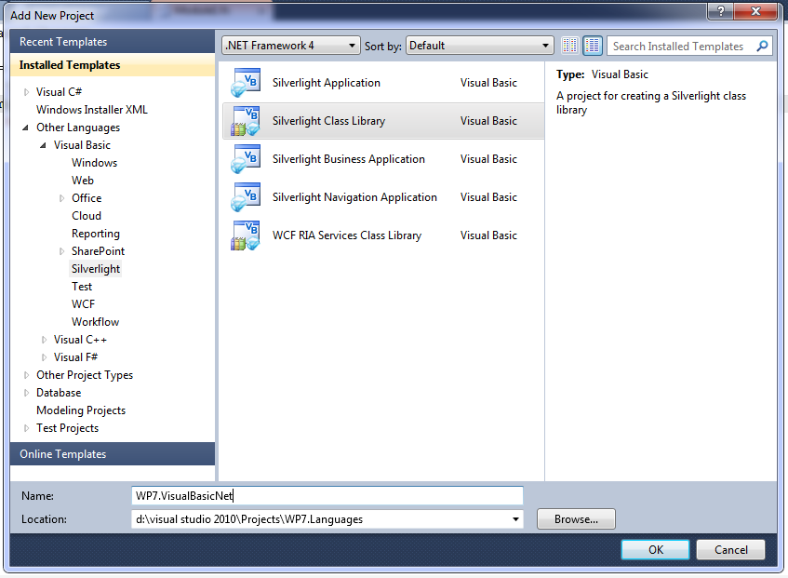Click the Cancel button

tap(730, 549)
